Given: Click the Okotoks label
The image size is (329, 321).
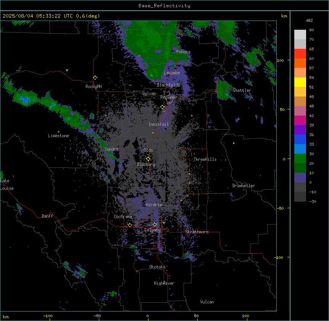Looking at the screenshot, I should click(x=157, y=267).
